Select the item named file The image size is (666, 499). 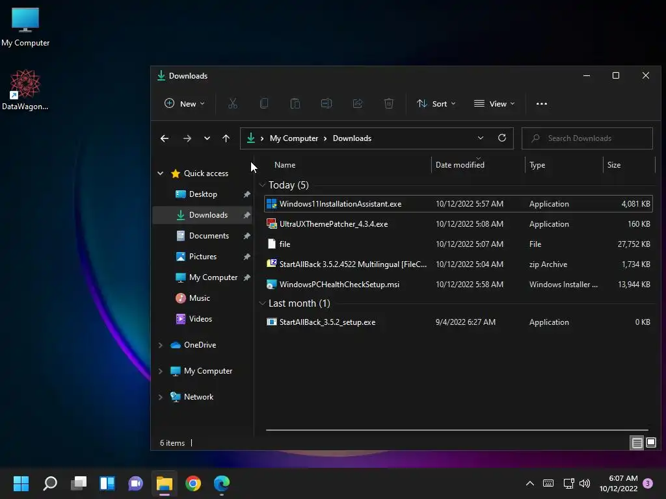pos(459,244)
